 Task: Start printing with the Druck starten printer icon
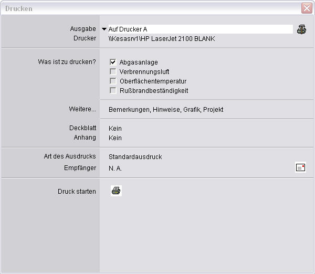(116, 191)
